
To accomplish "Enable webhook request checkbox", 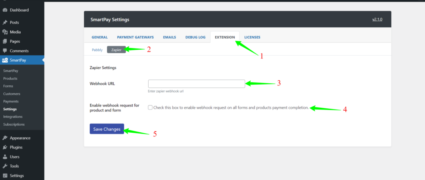I will (x=150, y=107).
